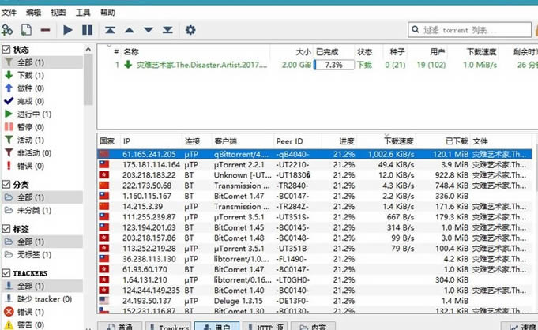The image size is (538, 330).
Task: Toggle the 标签 section checkbox
Action: pos(6,229)
